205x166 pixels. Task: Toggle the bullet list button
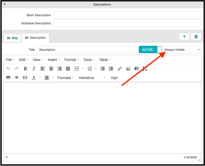pos(77,69)
